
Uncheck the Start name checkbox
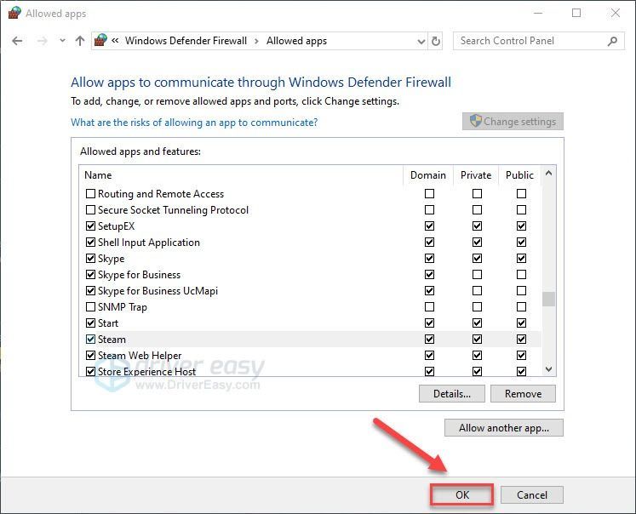click(90, 323)
